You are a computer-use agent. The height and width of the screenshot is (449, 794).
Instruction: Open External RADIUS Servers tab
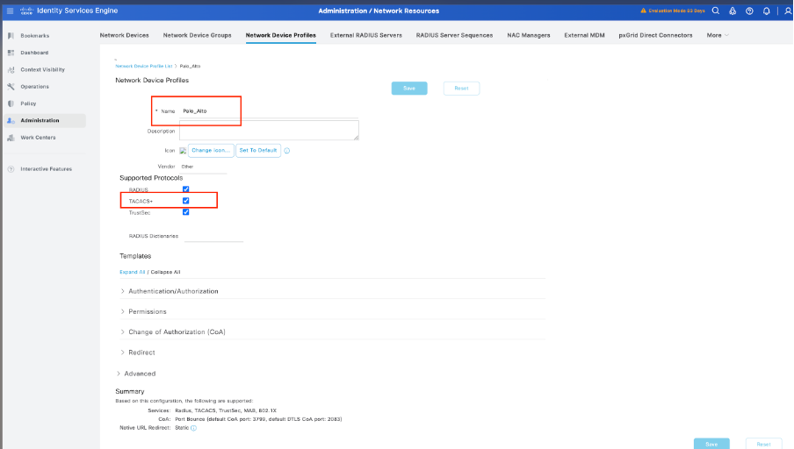click(366, 35)
